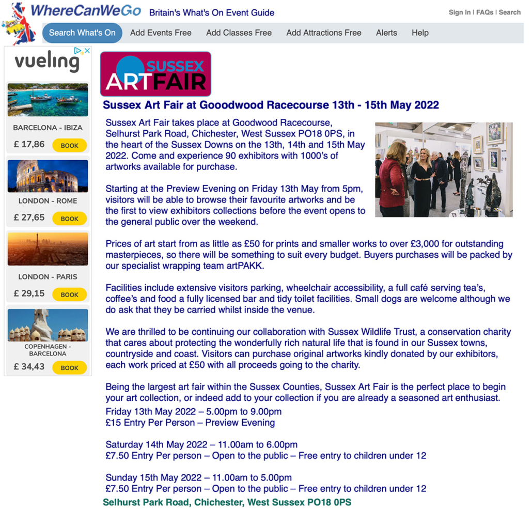Viewport: 532px width, 511px height.
Task: Book the London - Paris flight
Action: pyautogui.click(x=70, y=295)
